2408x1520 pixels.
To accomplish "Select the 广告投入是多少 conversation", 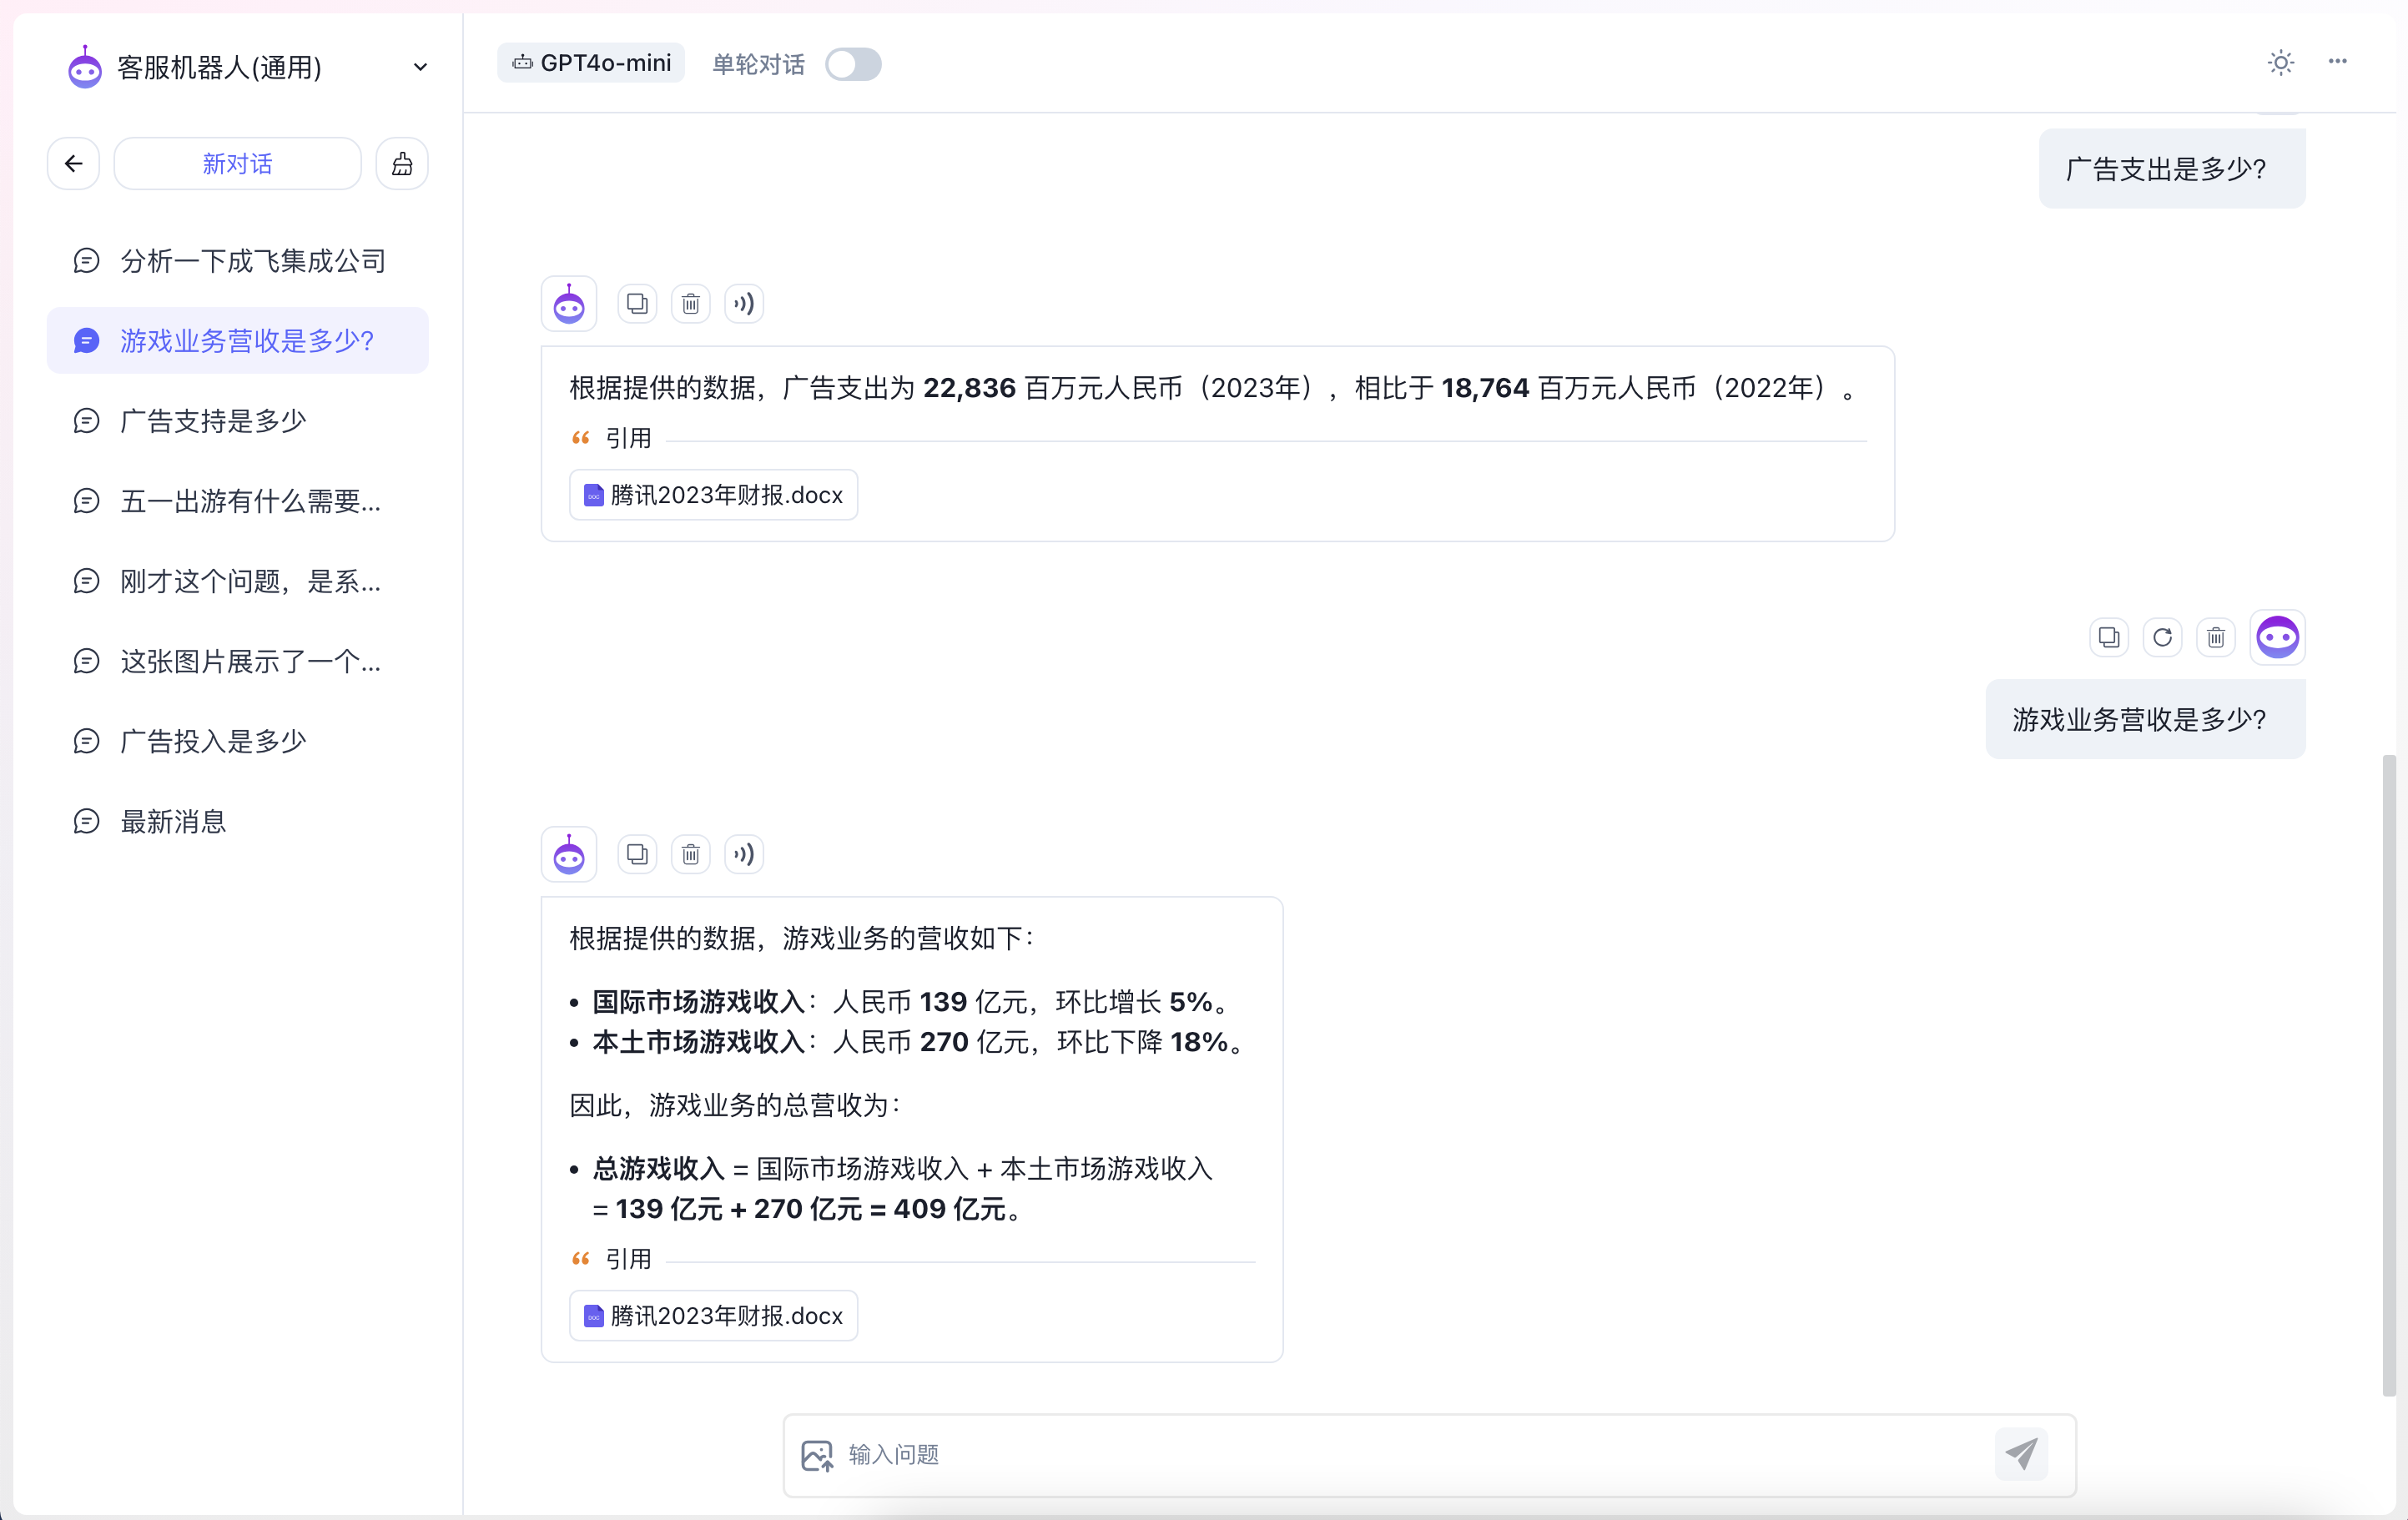I will pos(213,741).
